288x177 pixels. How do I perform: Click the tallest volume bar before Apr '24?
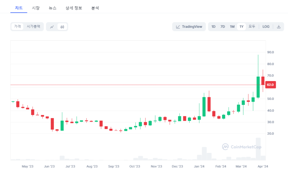tap(258, 149)
